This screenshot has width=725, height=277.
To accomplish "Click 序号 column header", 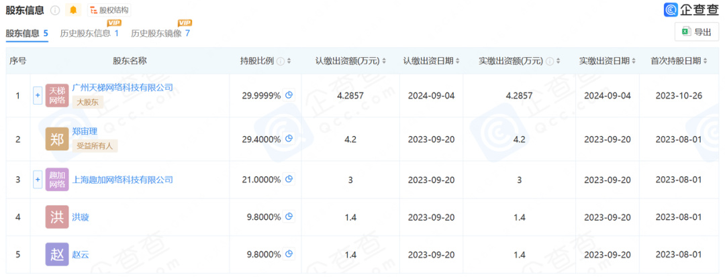I will tap(17, 62).
